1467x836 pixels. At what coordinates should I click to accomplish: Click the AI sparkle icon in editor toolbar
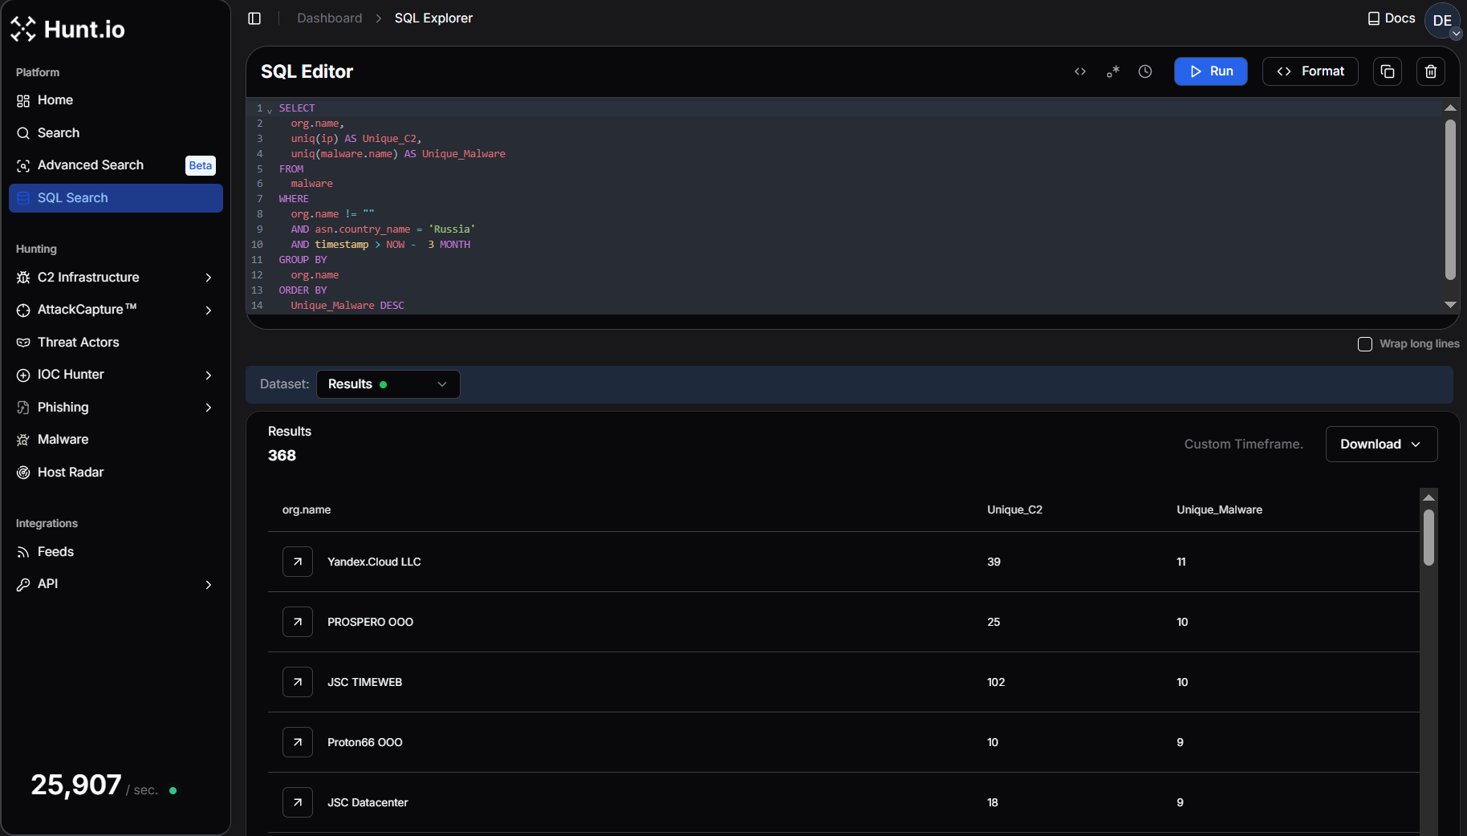click(1113, 71)
